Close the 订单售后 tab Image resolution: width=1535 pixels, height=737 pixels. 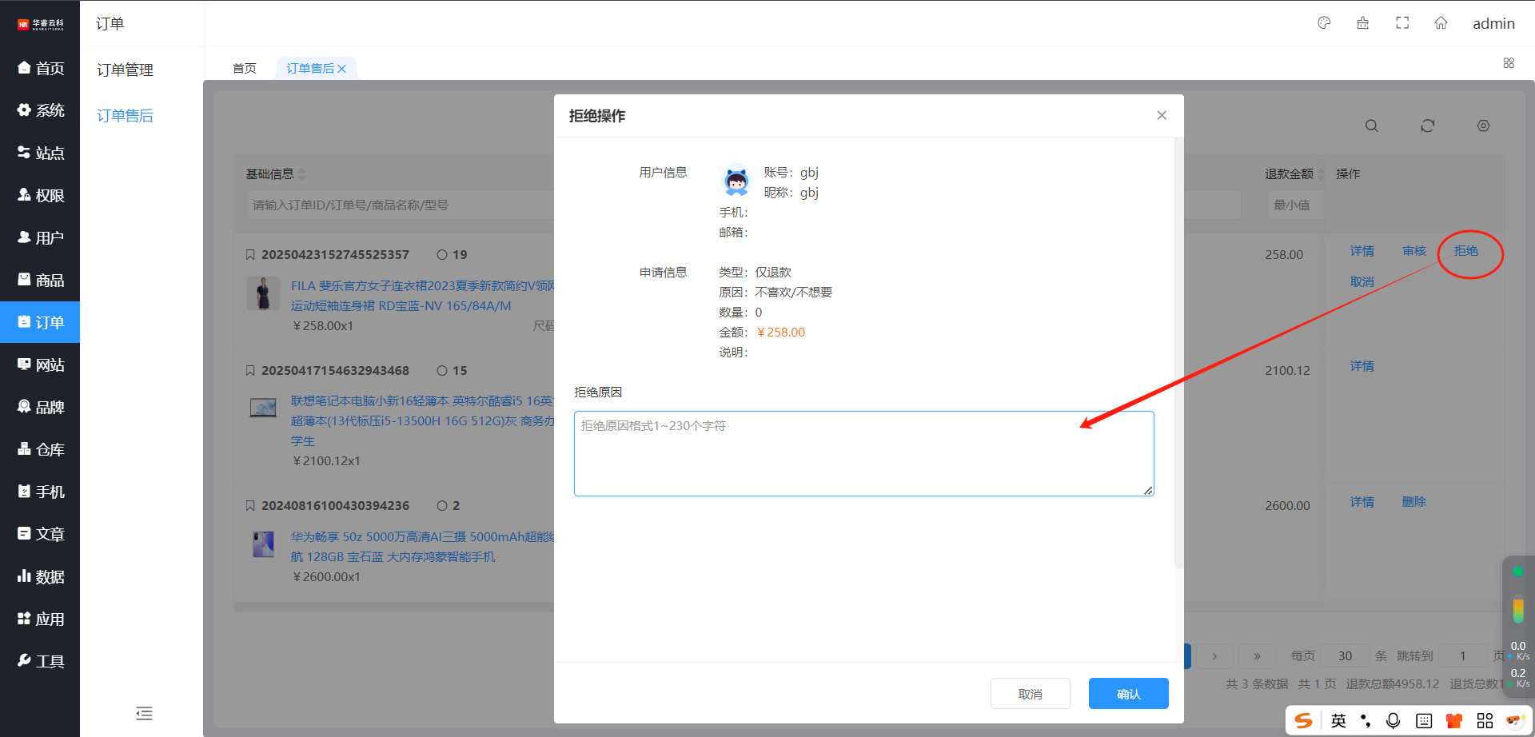click(x=342, y=69)
